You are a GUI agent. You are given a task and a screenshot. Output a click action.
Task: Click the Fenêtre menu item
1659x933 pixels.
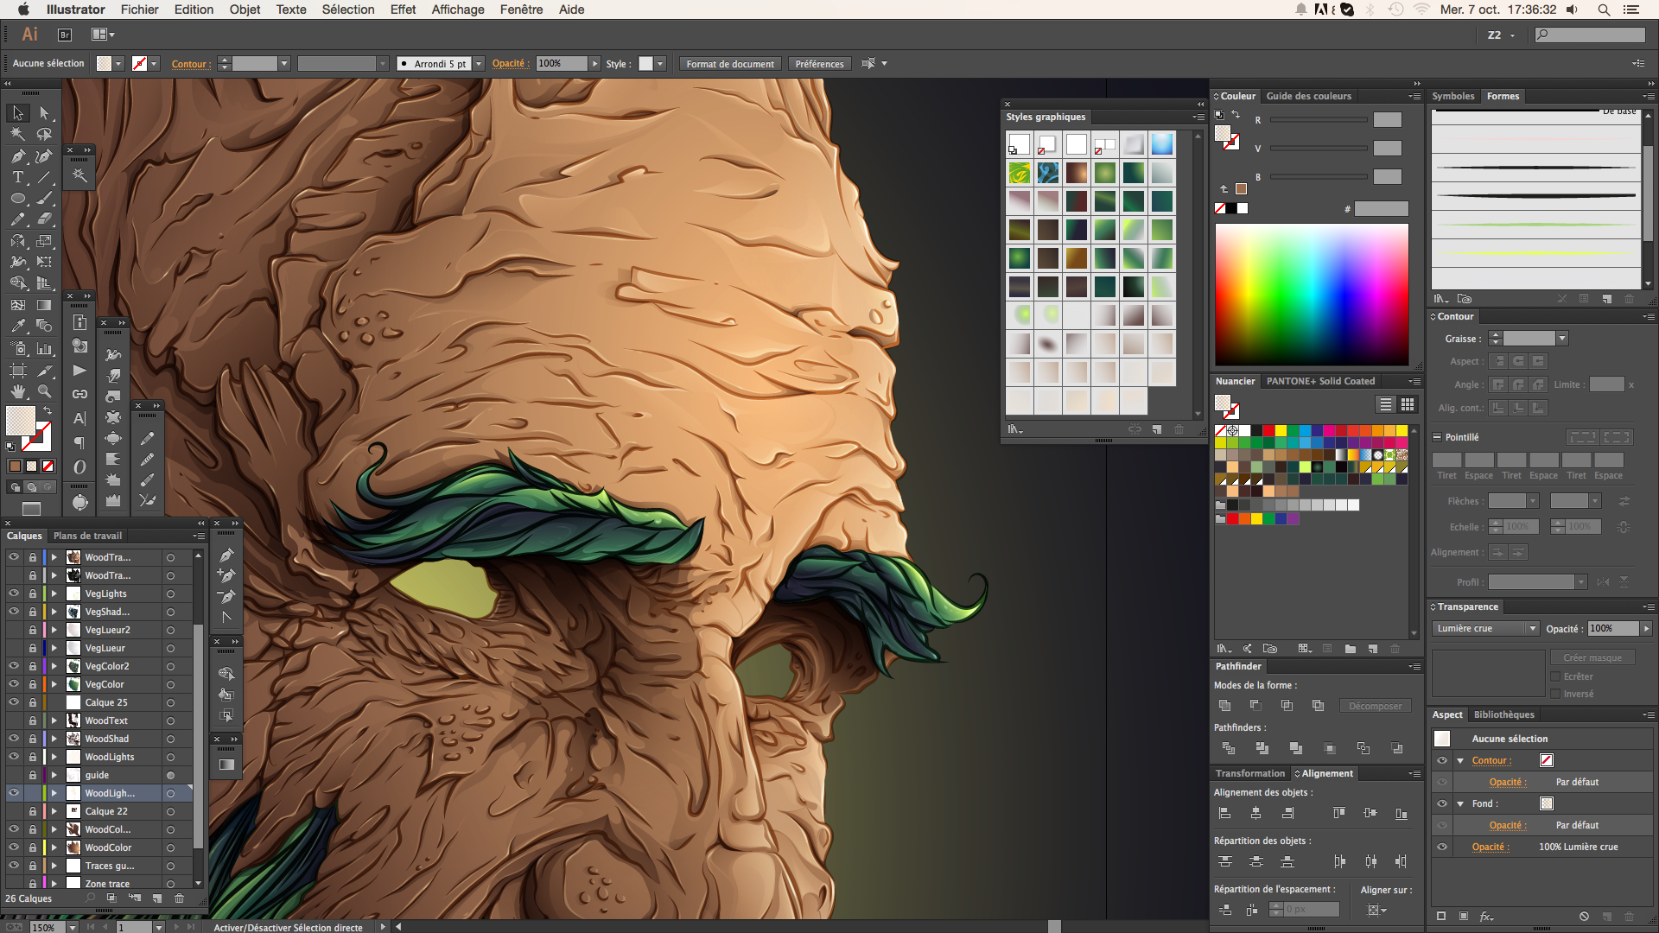click(x=519, y=10)
